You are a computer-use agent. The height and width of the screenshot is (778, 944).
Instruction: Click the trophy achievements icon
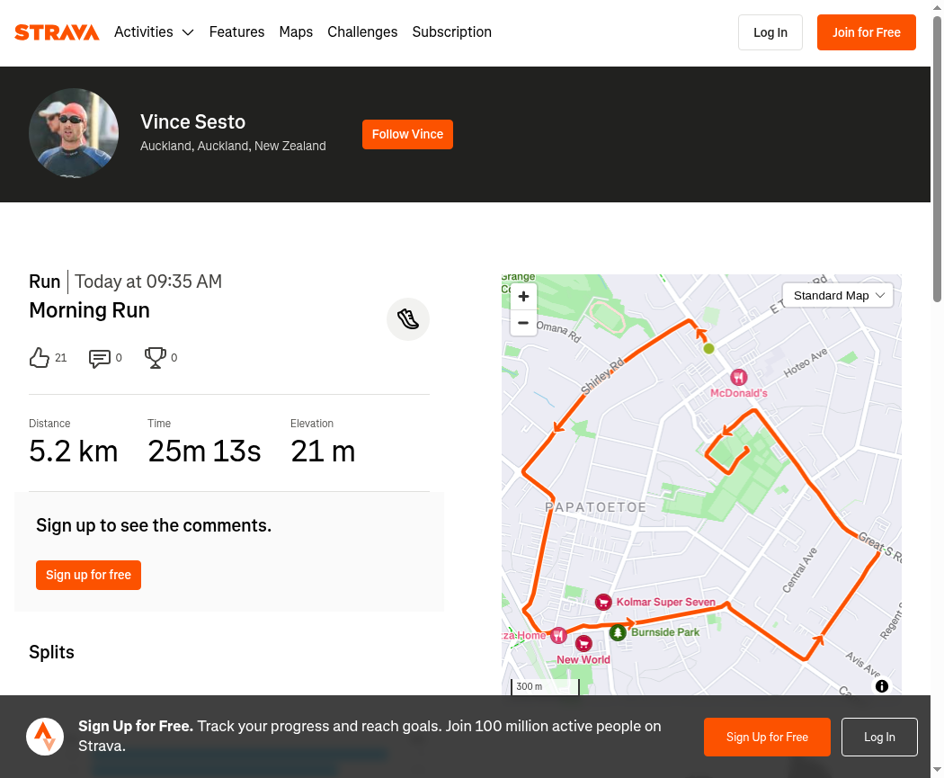(156, 358)
